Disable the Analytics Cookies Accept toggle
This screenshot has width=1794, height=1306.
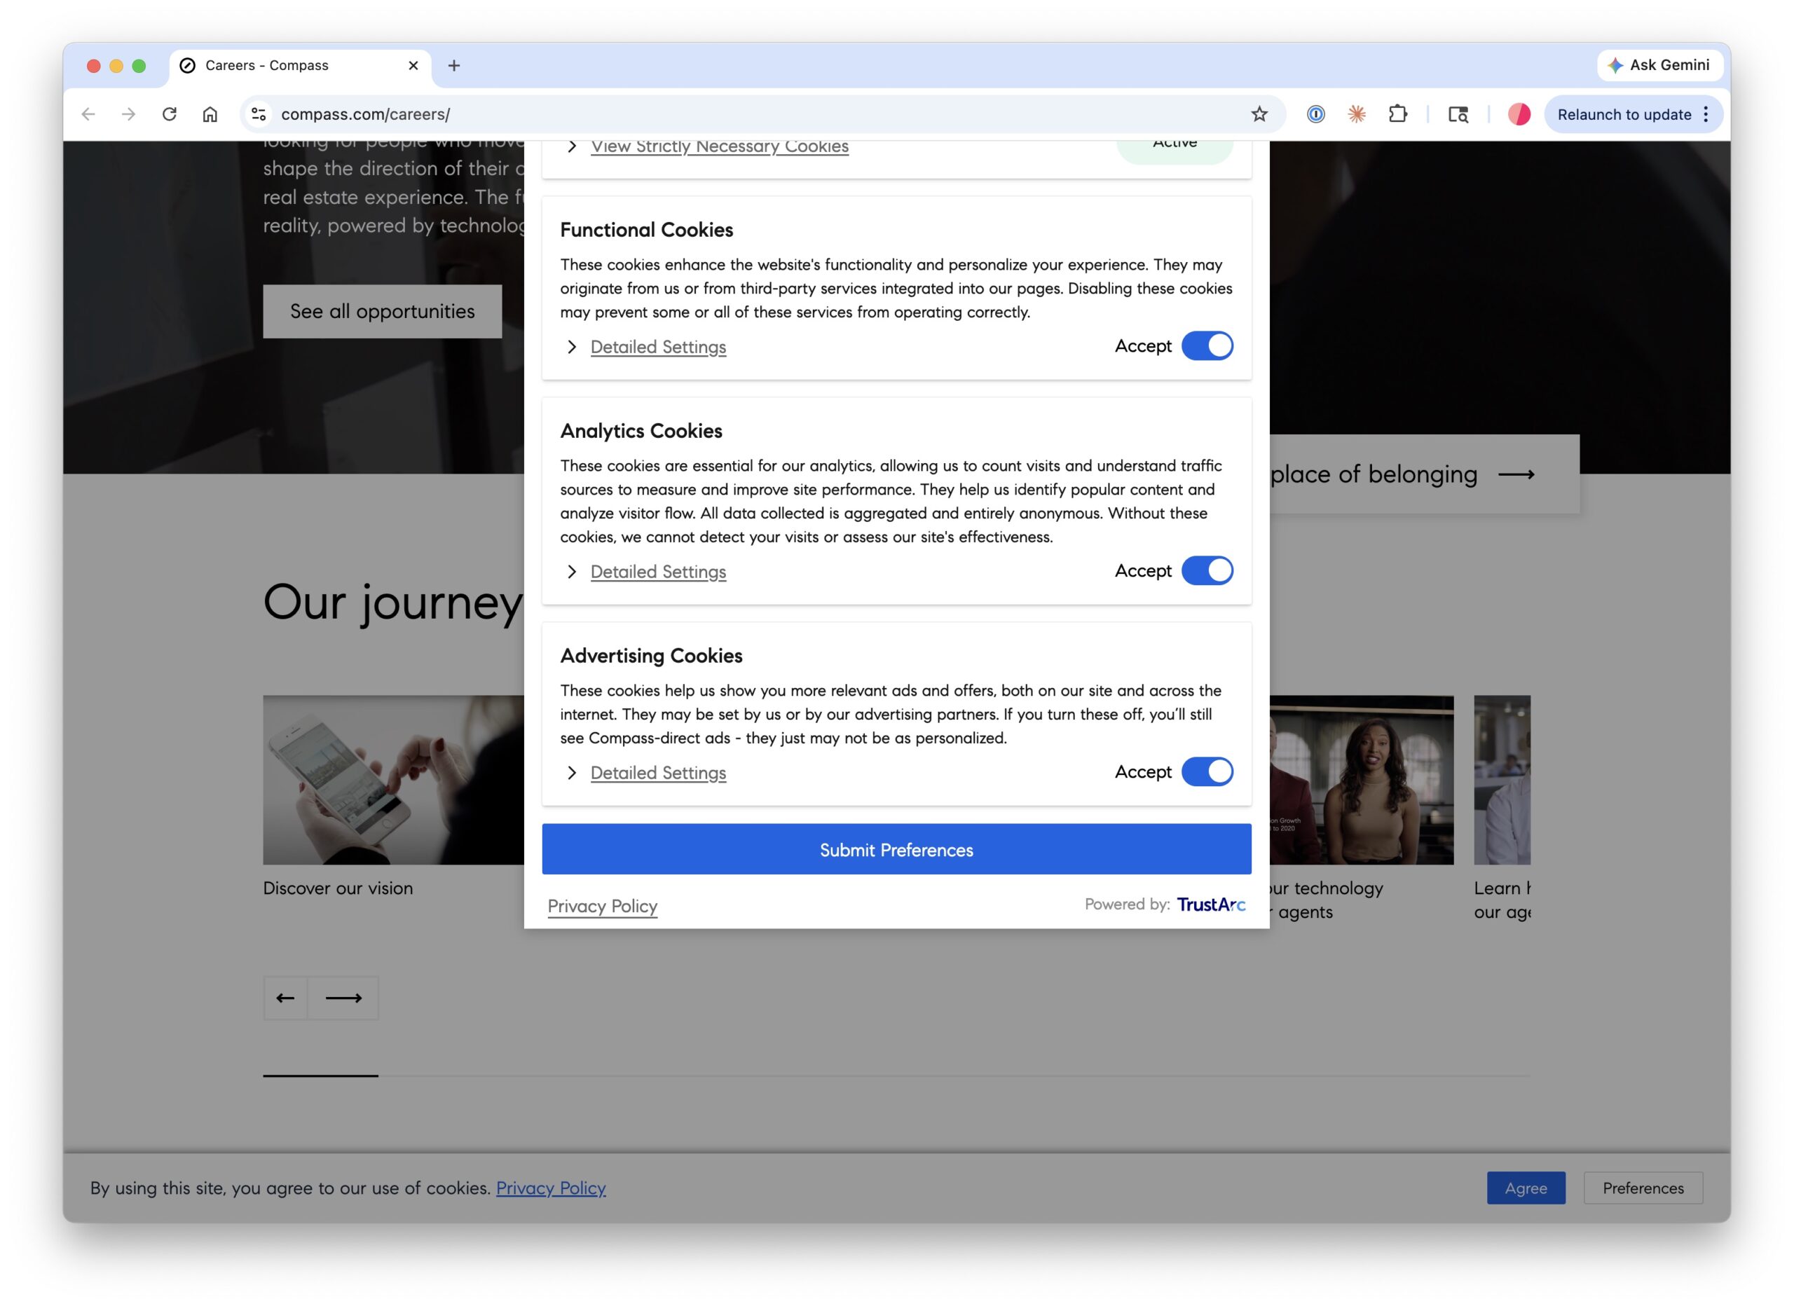(x=1206, y=570)
